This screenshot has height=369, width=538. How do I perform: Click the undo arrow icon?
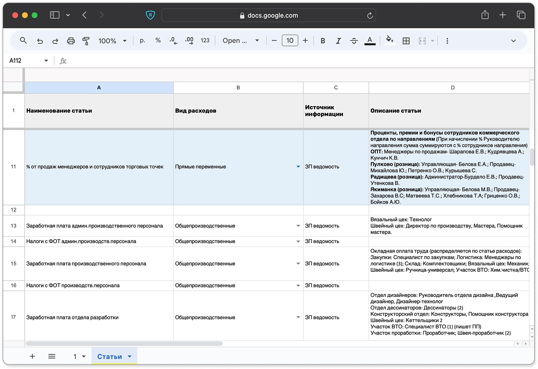[40, 41]
